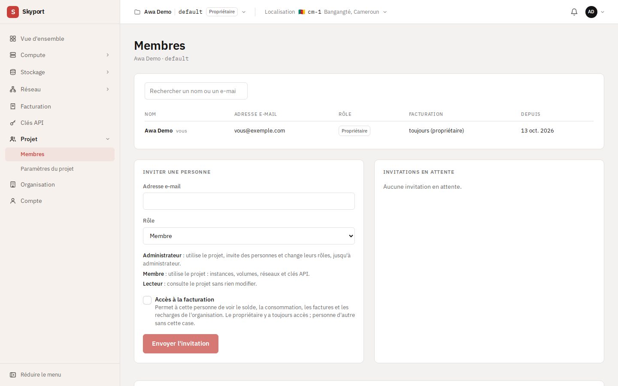Enable Accès à la facturation checkbox
618x386 pixels.
pos(147,300)
